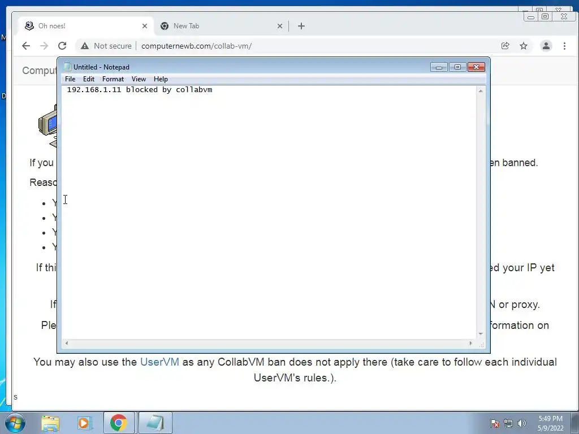Switch to Chrome via its taskbar icon

[119, 423]
